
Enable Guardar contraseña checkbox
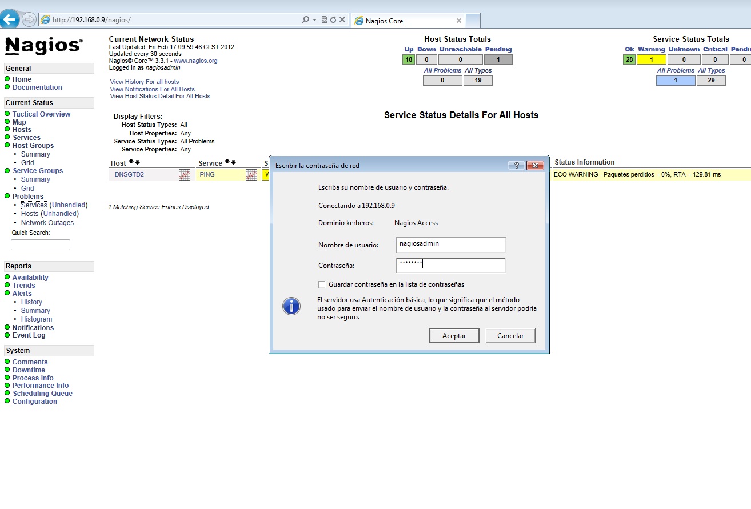point(322,284)
